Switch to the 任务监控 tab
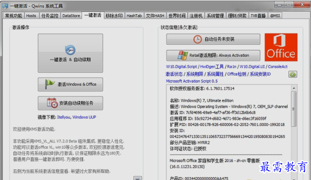Screen dimensions: 311x180 coord(50,16)
